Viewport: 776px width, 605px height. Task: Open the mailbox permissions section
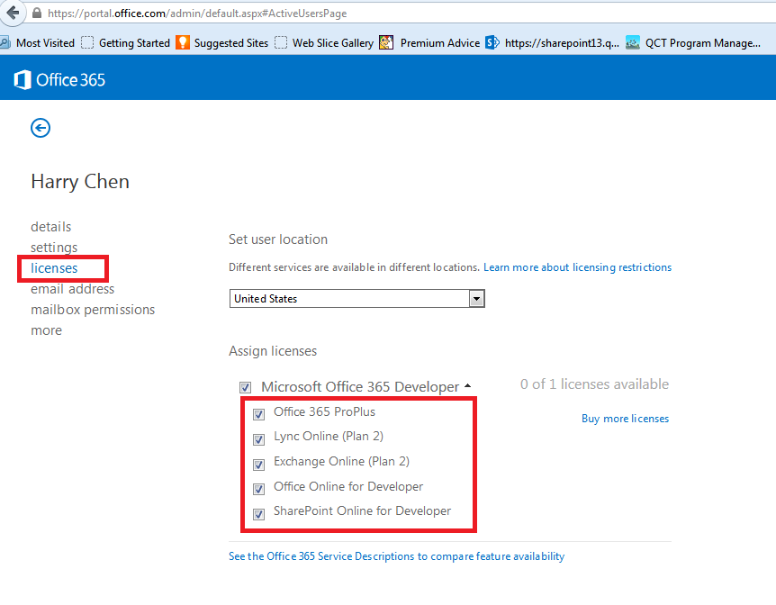[93, 310]
